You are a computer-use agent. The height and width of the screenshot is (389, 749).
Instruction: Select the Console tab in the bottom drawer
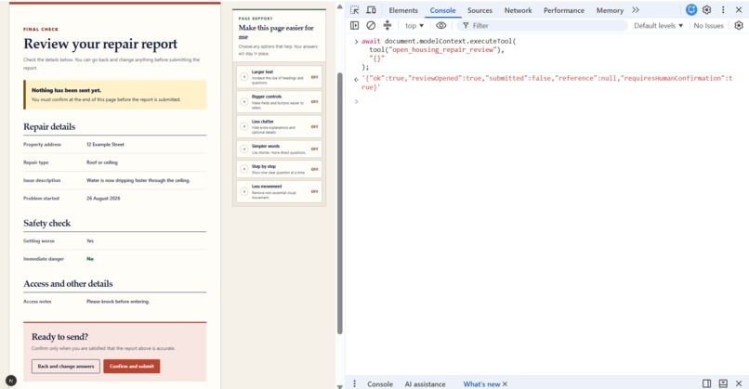coord(380,383)
